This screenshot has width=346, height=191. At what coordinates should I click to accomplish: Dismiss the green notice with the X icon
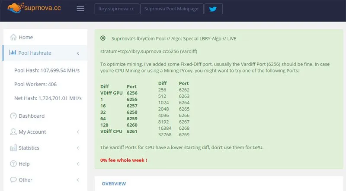pyautogui.click(x=103, y=38)
